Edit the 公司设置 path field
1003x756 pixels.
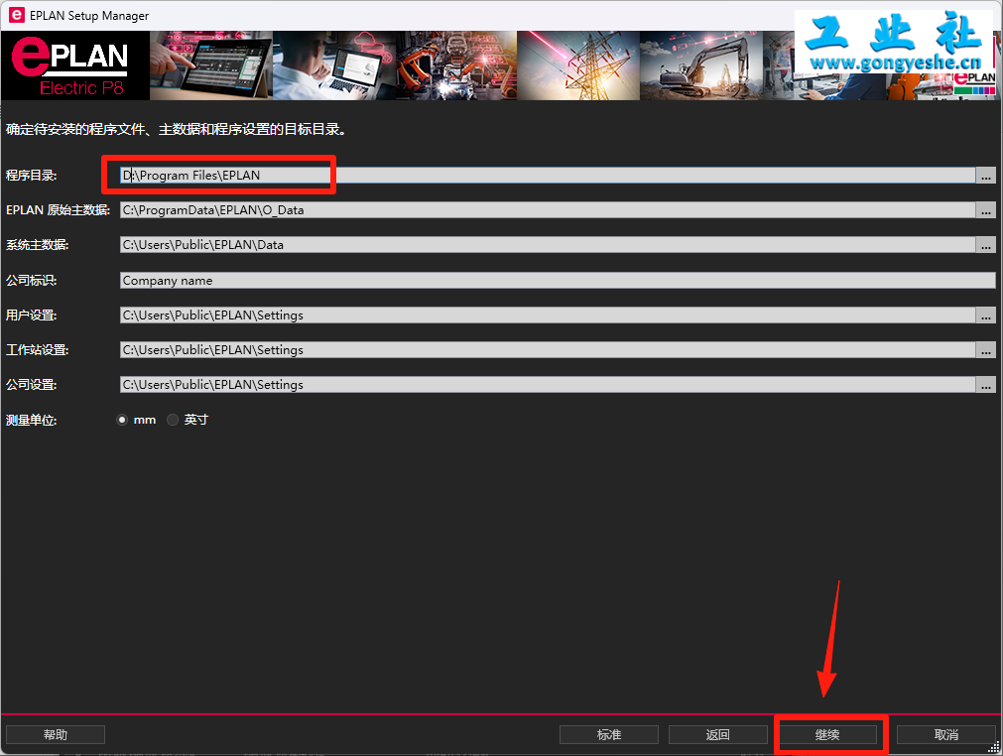[x=548, y=384]
